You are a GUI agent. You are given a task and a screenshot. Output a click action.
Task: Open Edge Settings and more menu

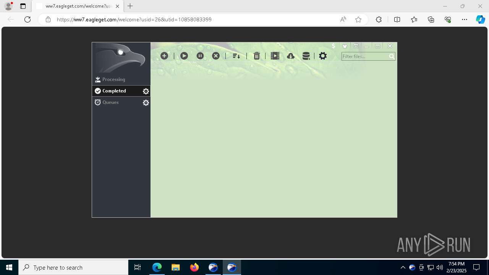(465, 19)
